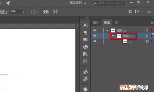Toggle visibility of 图层 1
Viewport: 154px width, 92px height.
pos(94,36)
